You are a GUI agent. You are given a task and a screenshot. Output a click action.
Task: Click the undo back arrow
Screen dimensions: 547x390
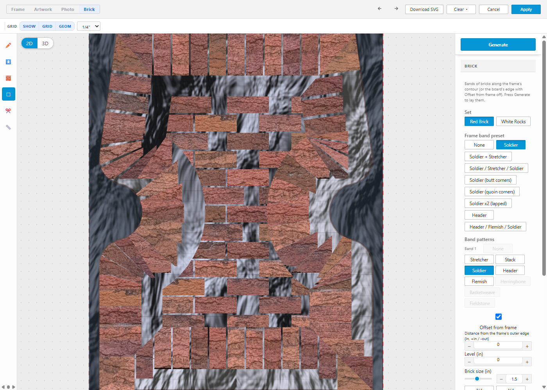click(x=379, y=9)
